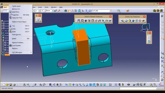Screen dimensions: 165x93
Task: Click the Zoom In magnifier
Action: pyautogui.click(x=80, y=85)
